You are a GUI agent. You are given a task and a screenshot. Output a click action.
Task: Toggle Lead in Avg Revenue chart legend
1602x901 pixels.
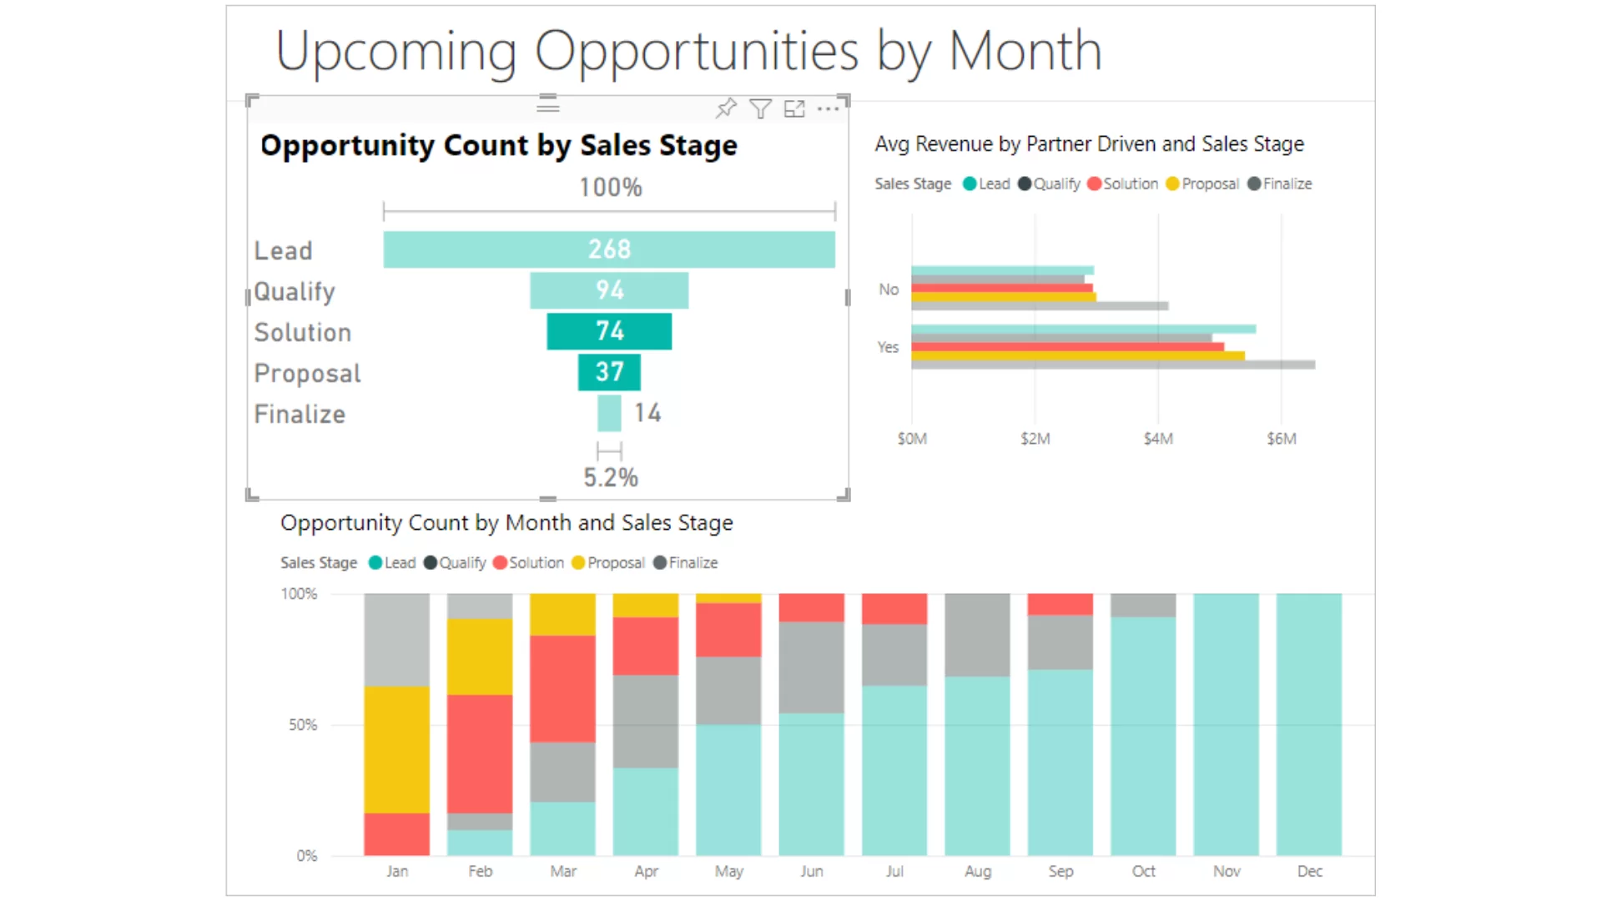986,184
